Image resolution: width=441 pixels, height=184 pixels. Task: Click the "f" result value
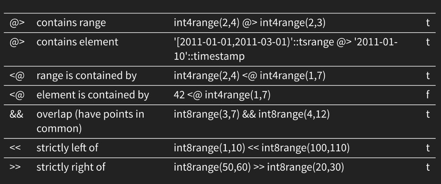tap(428, 95)
